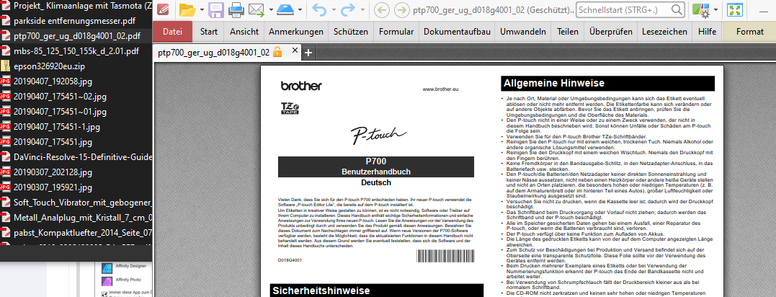
Task: Click the Sicherheitshinweise heading
Action: tap(321, 291)
